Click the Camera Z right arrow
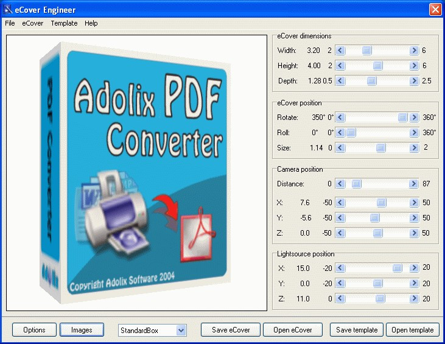The image size is (445, 344). click(x=414, y=233)
